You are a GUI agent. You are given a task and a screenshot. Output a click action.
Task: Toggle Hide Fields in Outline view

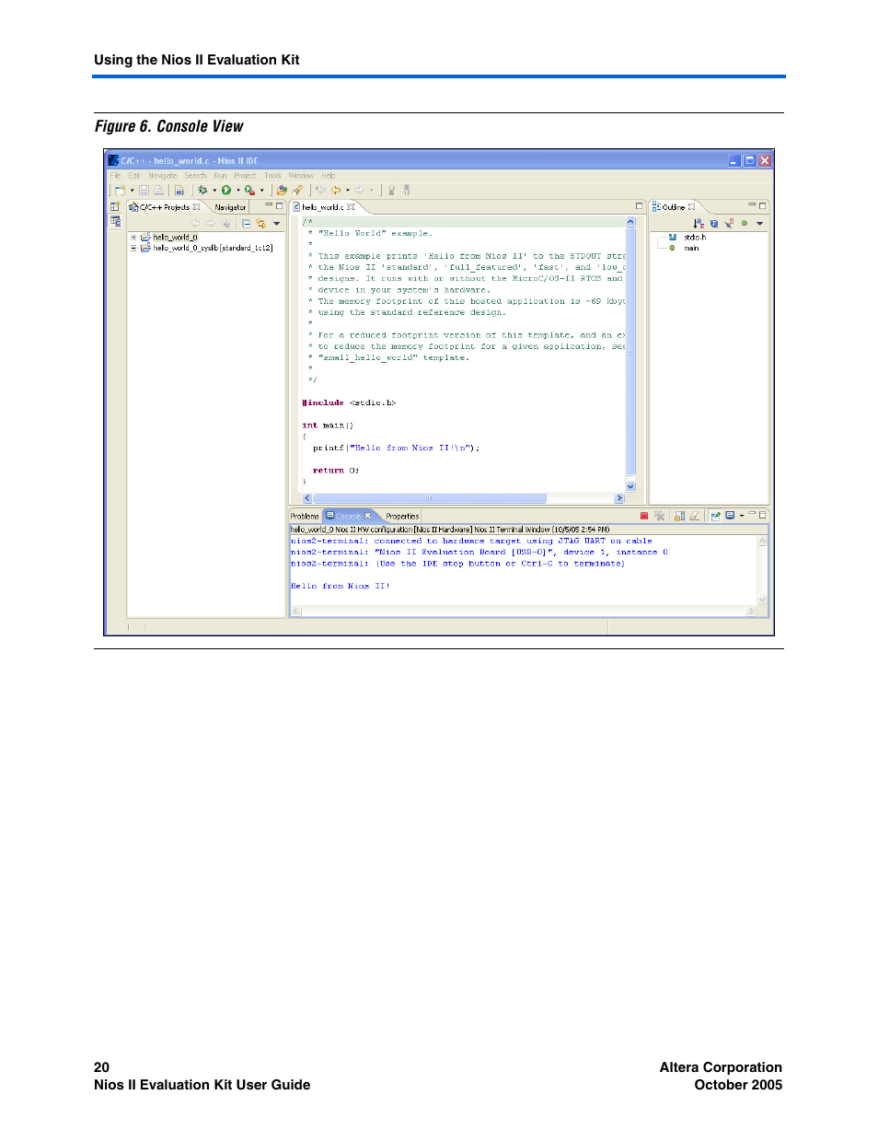click(714, 223)
